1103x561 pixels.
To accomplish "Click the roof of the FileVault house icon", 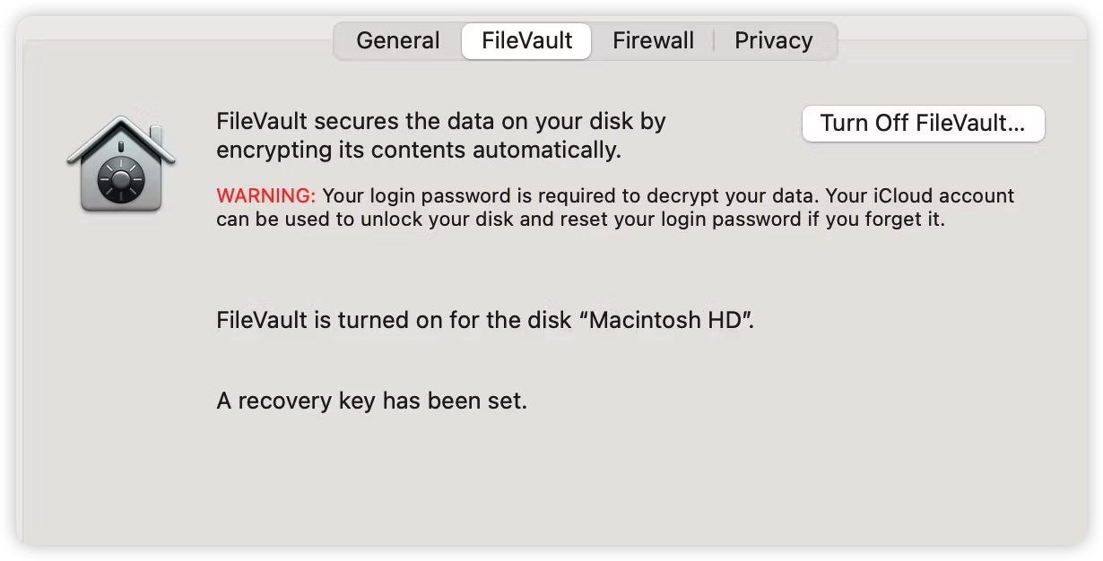I will coord(120,139).
